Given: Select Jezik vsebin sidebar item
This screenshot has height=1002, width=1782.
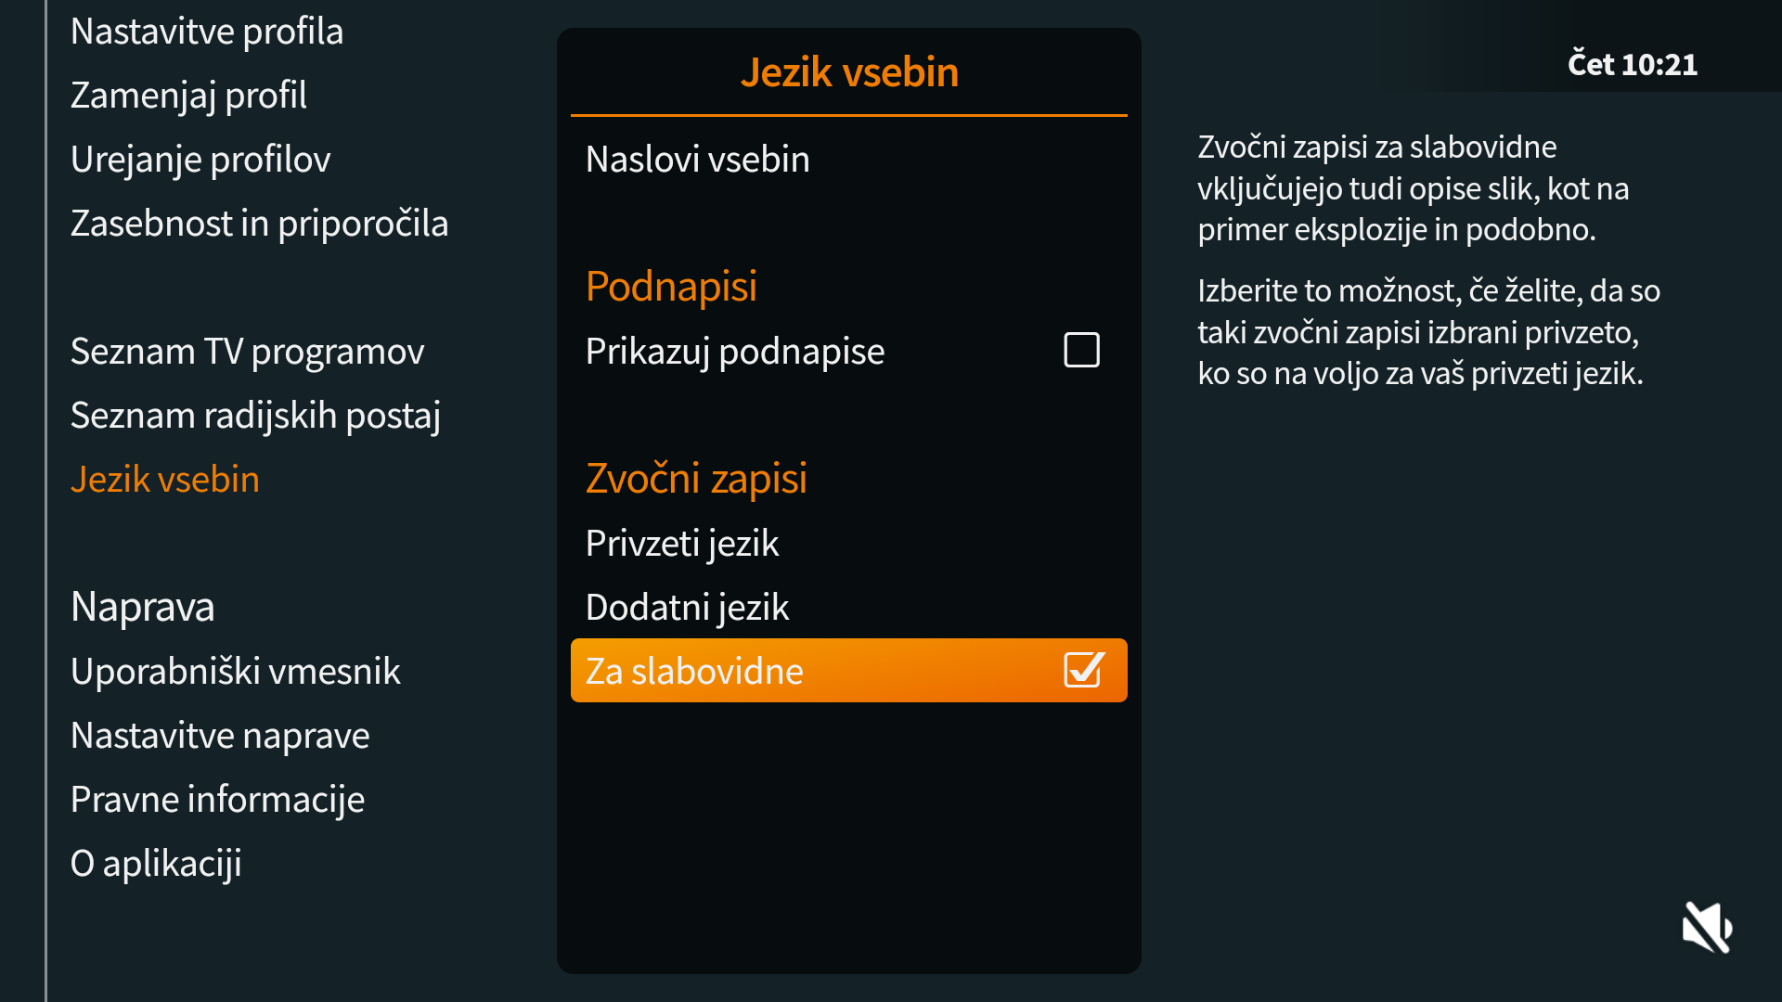Looking at the screenshot, I should coord(165,480).
